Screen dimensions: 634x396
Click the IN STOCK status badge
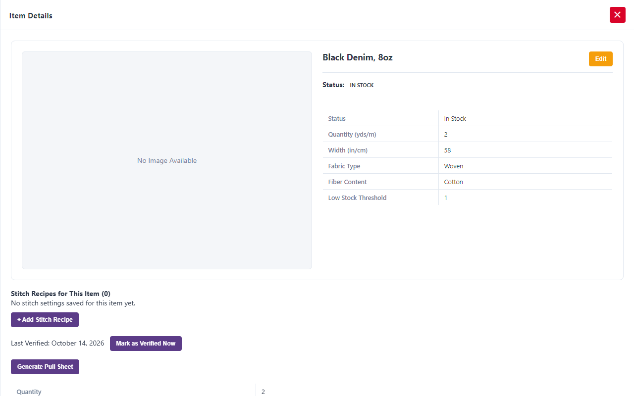click(x=362, y=85)
